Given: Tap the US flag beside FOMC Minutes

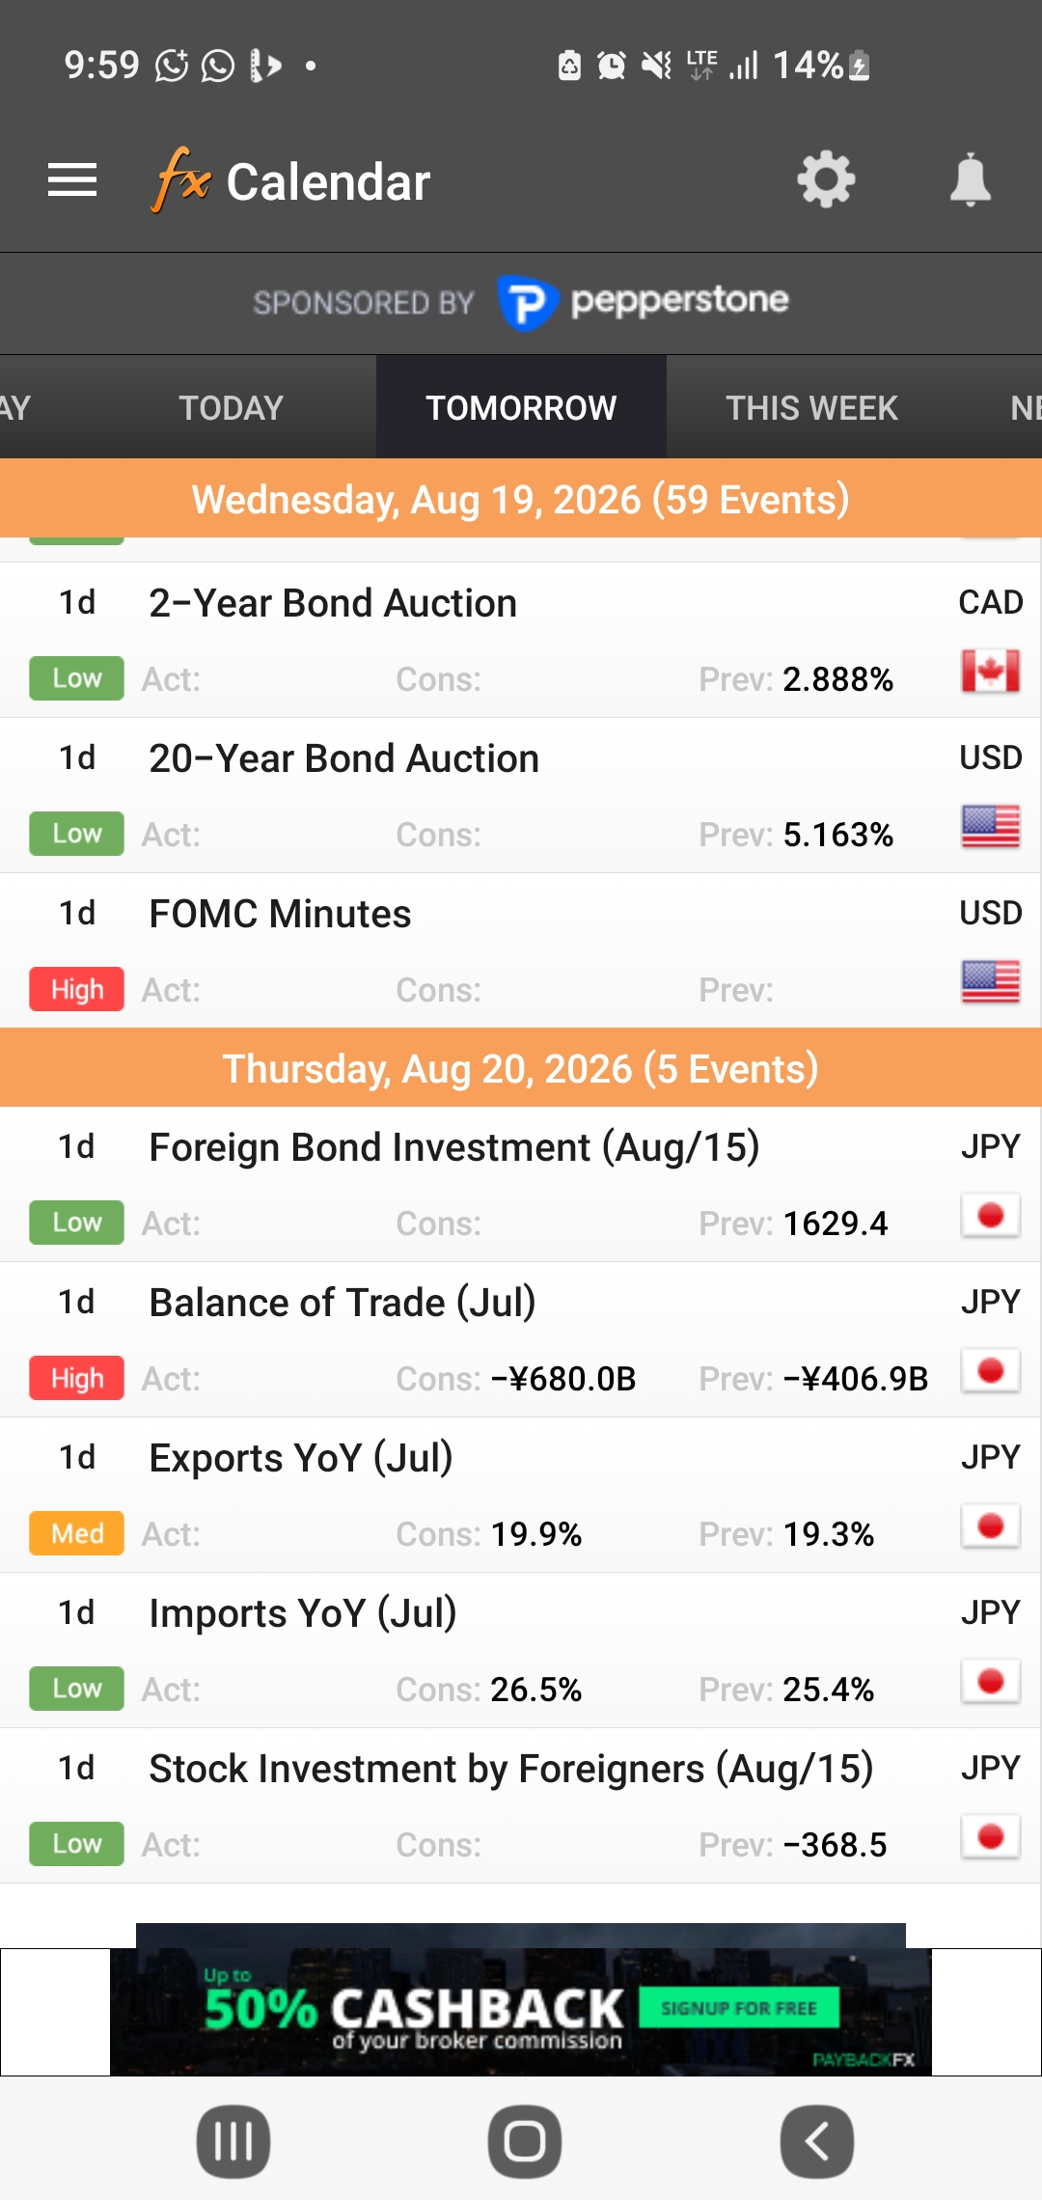Looking at the screenshot, I should click(x=991, y=982).
